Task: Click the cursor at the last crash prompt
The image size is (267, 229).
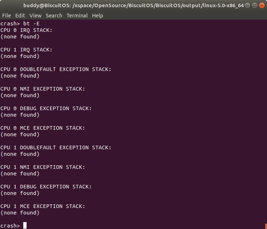Action: pos(25,226)
